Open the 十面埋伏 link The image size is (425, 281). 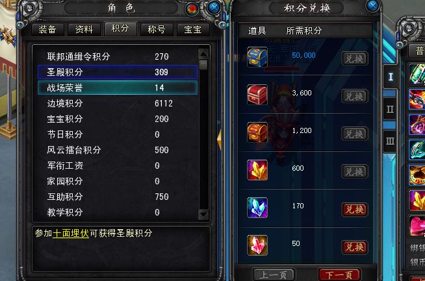71,233
